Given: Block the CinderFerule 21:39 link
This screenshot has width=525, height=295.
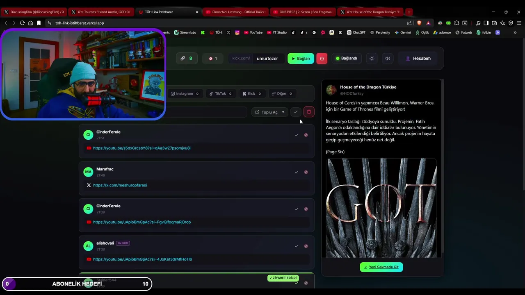Looking at the screenshot, I should pyautogui.click(x=306, y=209).
